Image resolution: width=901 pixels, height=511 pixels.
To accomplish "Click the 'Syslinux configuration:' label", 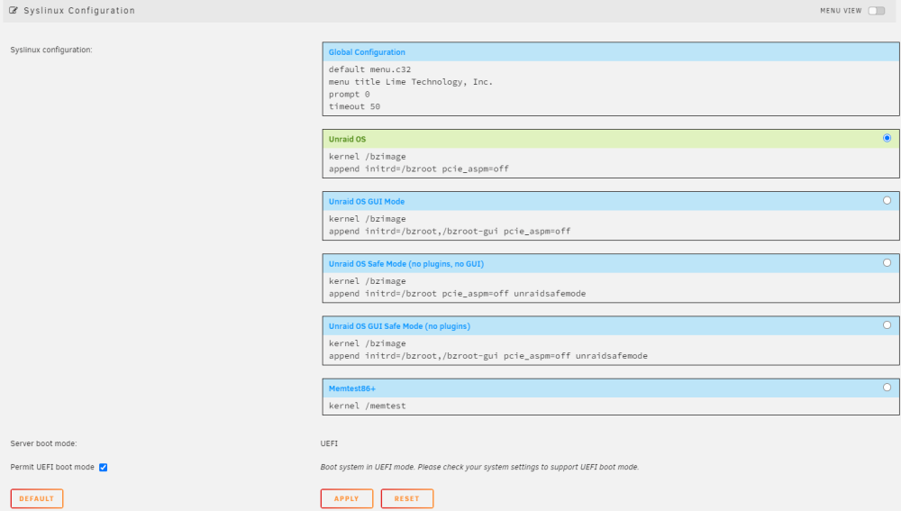I will point(51,50).
